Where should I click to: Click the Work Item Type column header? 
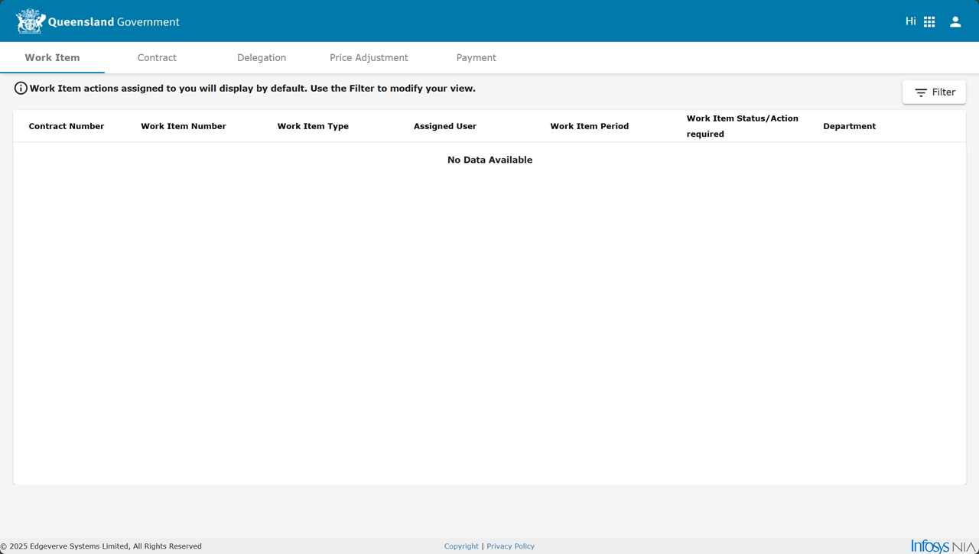point(313,127)
